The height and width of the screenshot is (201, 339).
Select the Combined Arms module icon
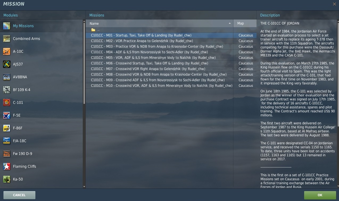coord(7,39)
